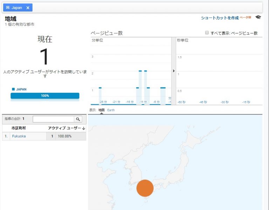Click the -11 分 axis label
The height and width of the screenshot is (210, 269).
pyautogui.click(x=143, y=102)
